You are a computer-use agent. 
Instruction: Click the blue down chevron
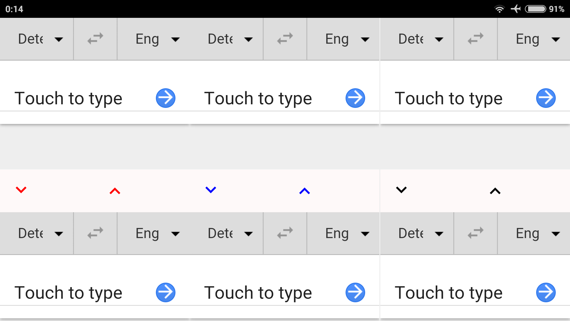point(211,190)
